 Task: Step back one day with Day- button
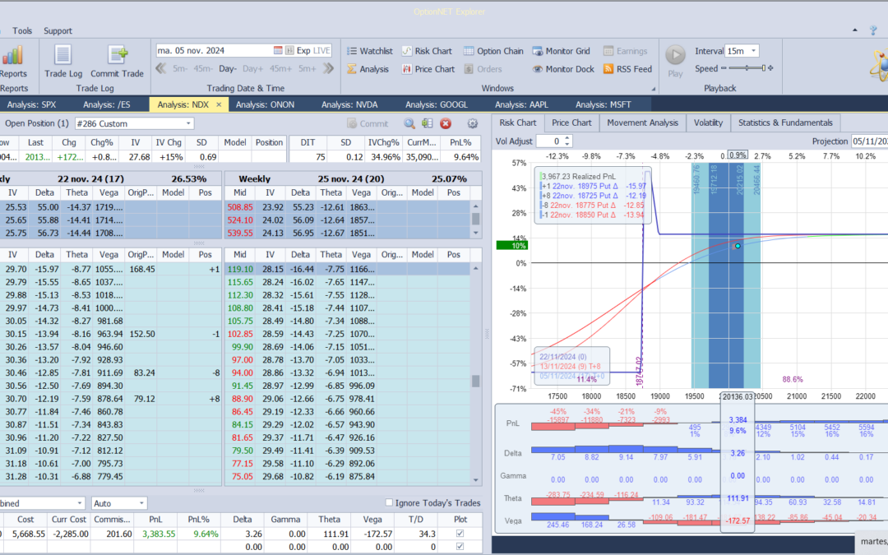228,69
